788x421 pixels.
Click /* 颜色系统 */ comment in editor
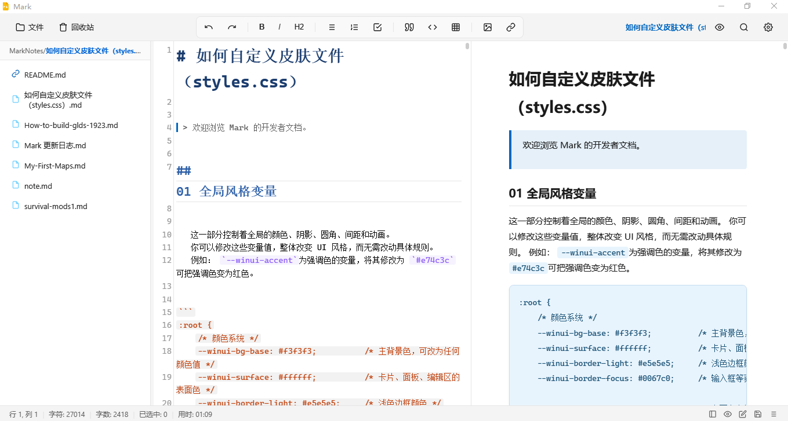(x=228, y=338)
